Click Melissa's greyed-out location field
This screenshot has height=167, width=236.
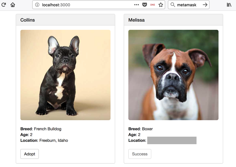tap(172, 140)
